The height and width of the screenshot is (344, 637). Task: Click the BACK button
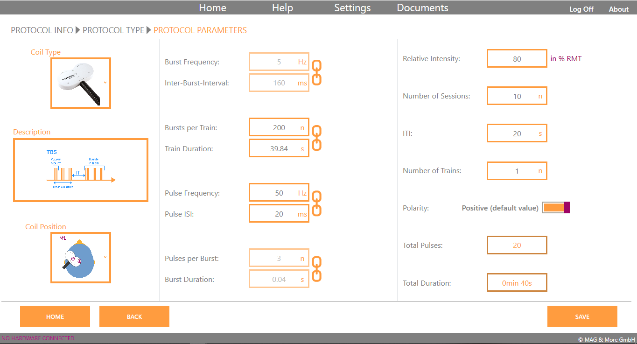pyautogui.click(x=134, y=316)
